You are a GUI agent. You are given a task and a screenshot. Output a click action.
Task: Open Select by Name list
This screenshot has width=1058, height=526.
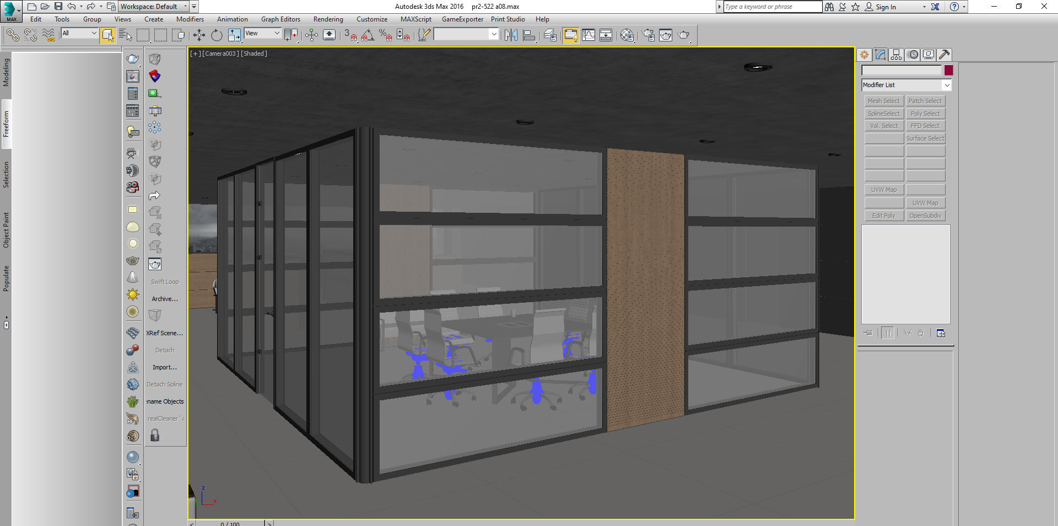(x=126, y=35)
